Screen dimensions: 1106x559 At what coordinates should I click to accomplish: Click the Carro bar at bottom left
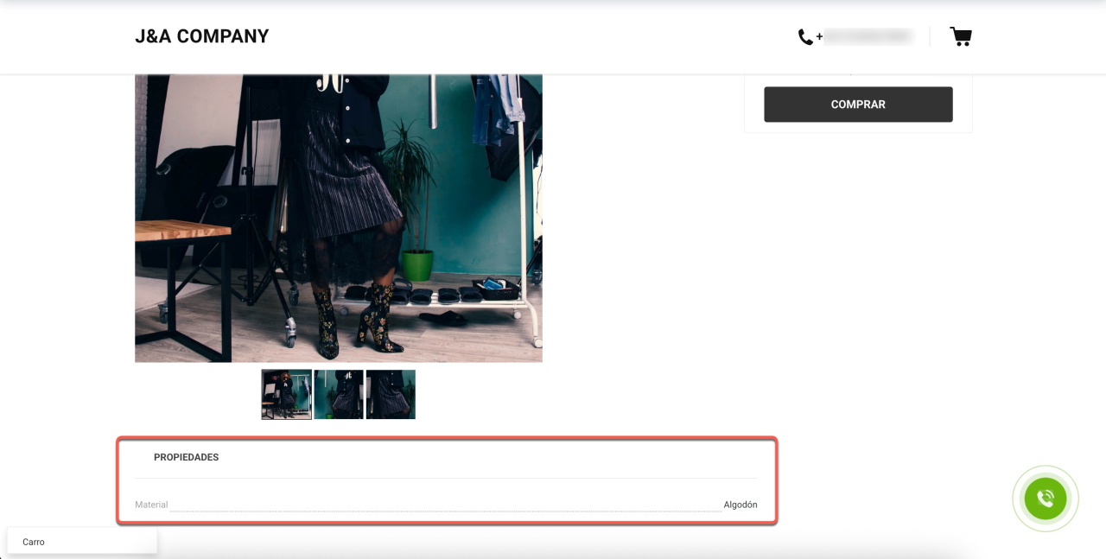pyautogui.click(x=81, y=542)
